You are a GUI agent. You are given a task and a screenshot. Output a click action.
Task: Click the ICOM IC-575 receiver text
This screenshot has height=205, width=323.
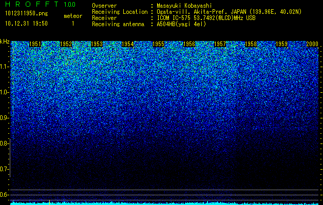click(206, 18)
